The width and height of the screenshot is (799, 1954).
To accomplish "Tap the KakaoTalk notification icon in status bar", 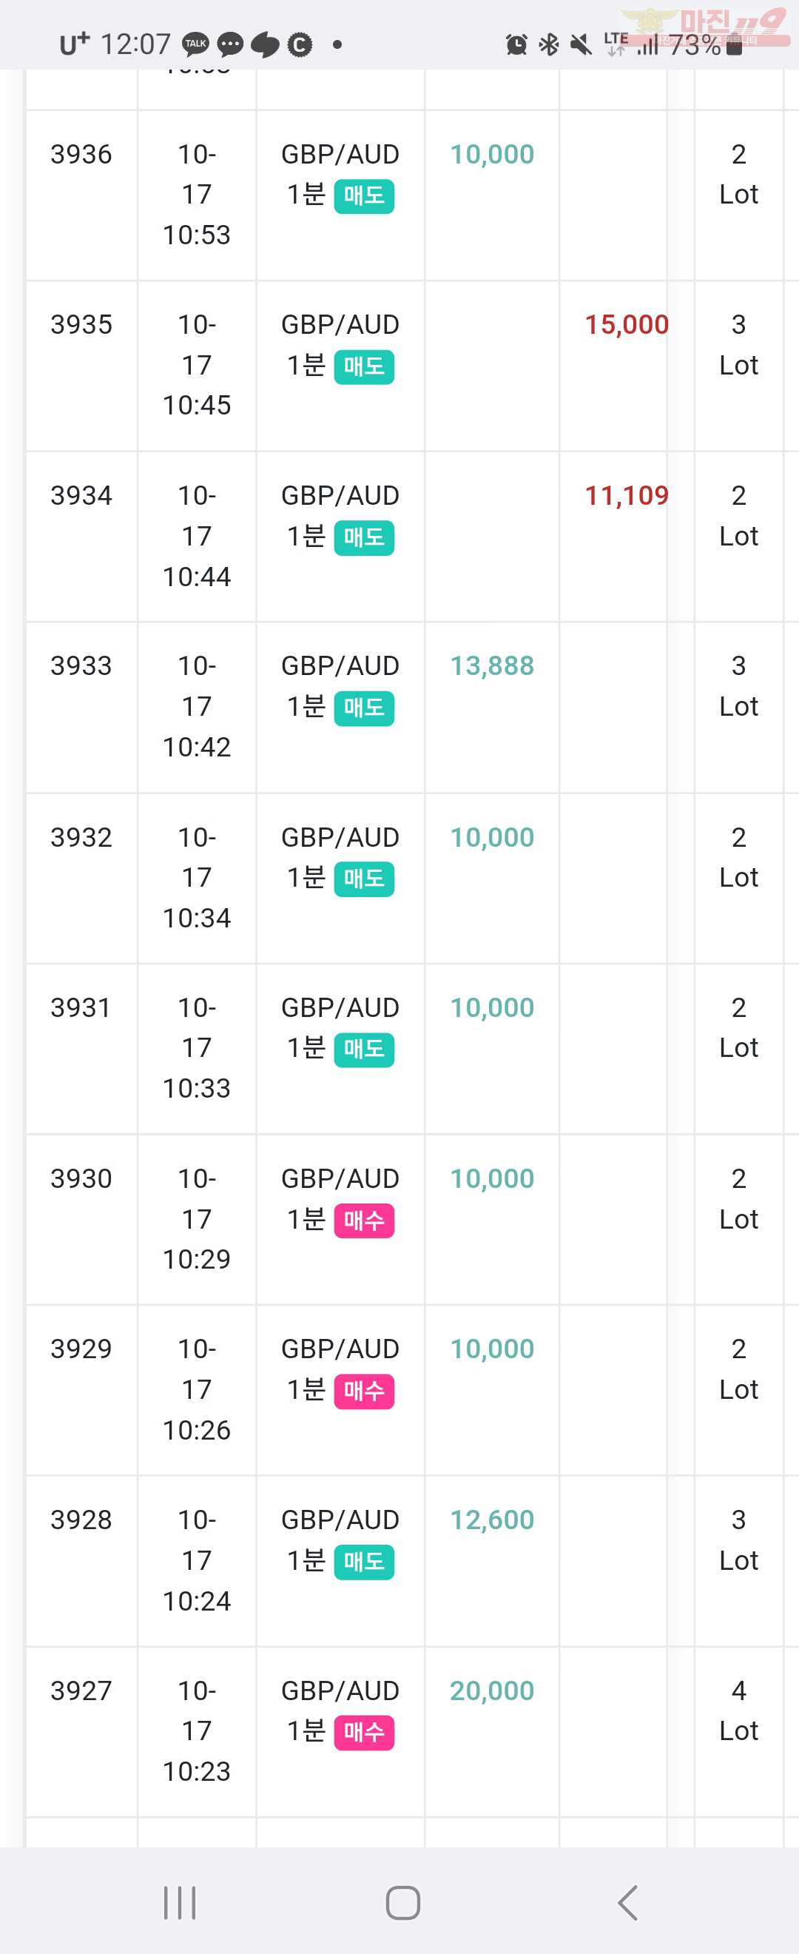I will pos(195,44).
